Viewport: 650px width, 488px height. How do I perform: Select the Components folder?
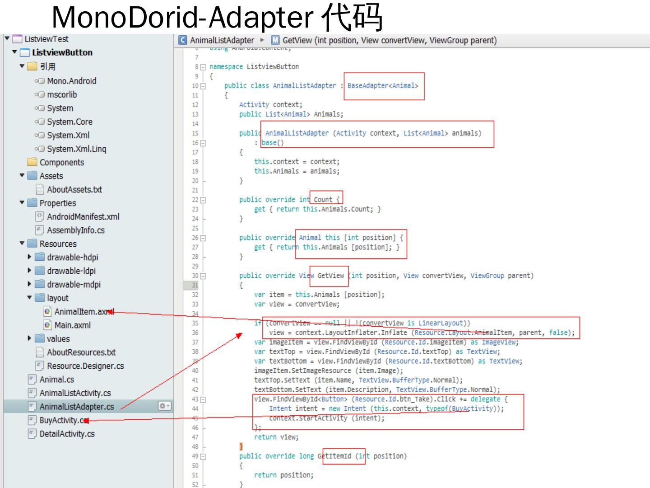(62, 162)
